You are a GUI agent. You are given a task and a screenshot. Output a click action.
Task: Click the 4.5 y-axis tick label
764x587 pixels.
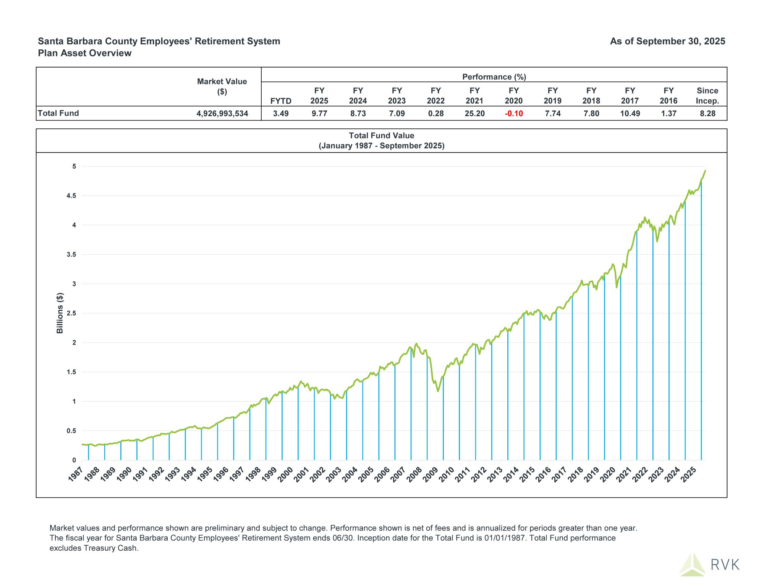pyautogui.click(x=71, y=196)
